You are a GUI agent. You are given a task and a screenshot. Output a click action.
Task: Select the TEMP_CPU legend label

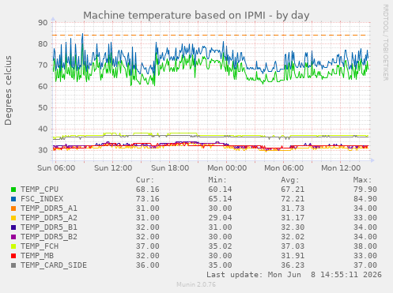[40, 190]
